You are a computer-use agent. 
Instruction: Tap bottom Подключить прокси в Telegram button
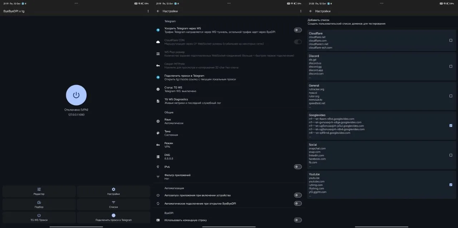pyautogui.click(x=113, y=218)
